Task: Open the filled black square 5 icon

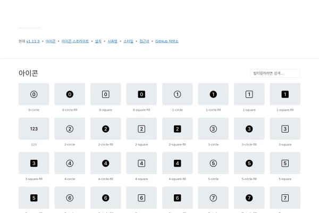Action: pos(34,198)
